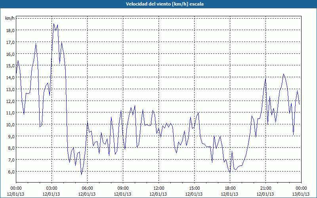Select the '8,0' y-axis value
Viewport: 317px width, 198px height.
pyautogui.click(x=11, y=148)
